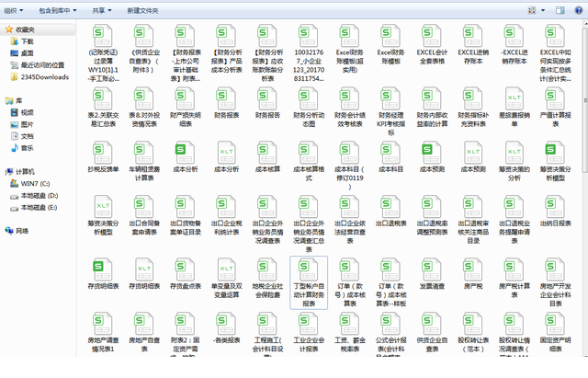Select the 固定资产明细表 file
588x378 pixels.
click(555, 333)
